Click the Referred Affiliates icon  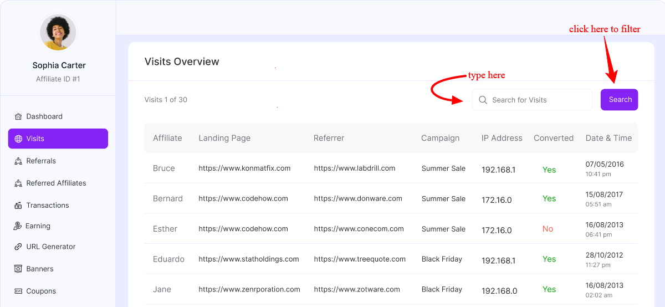click(18, 183)
